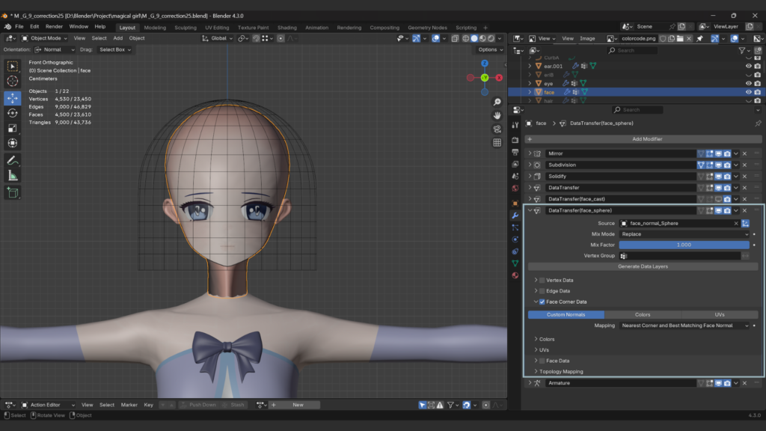Uncheck the Face Corner Data checkbox
Viewport: 766px width, 431px height.
[x=540, y=302]
